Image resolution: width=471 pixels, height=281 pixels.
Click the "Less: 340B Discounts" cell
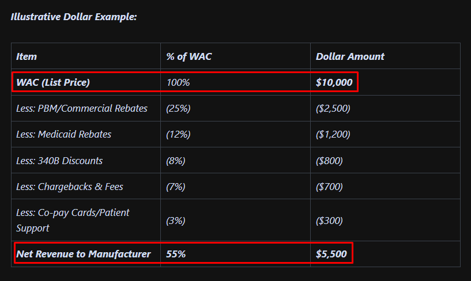tap(59, 161)
